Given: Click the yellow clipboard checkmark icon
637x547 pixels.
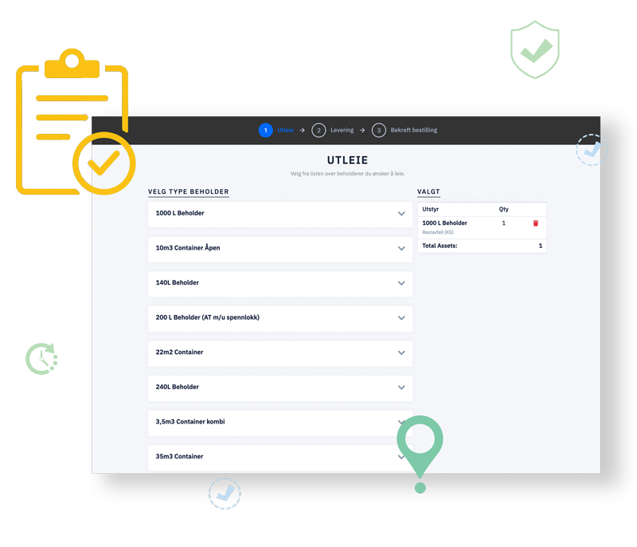Looking at the screenshot, I should point(74,124).
